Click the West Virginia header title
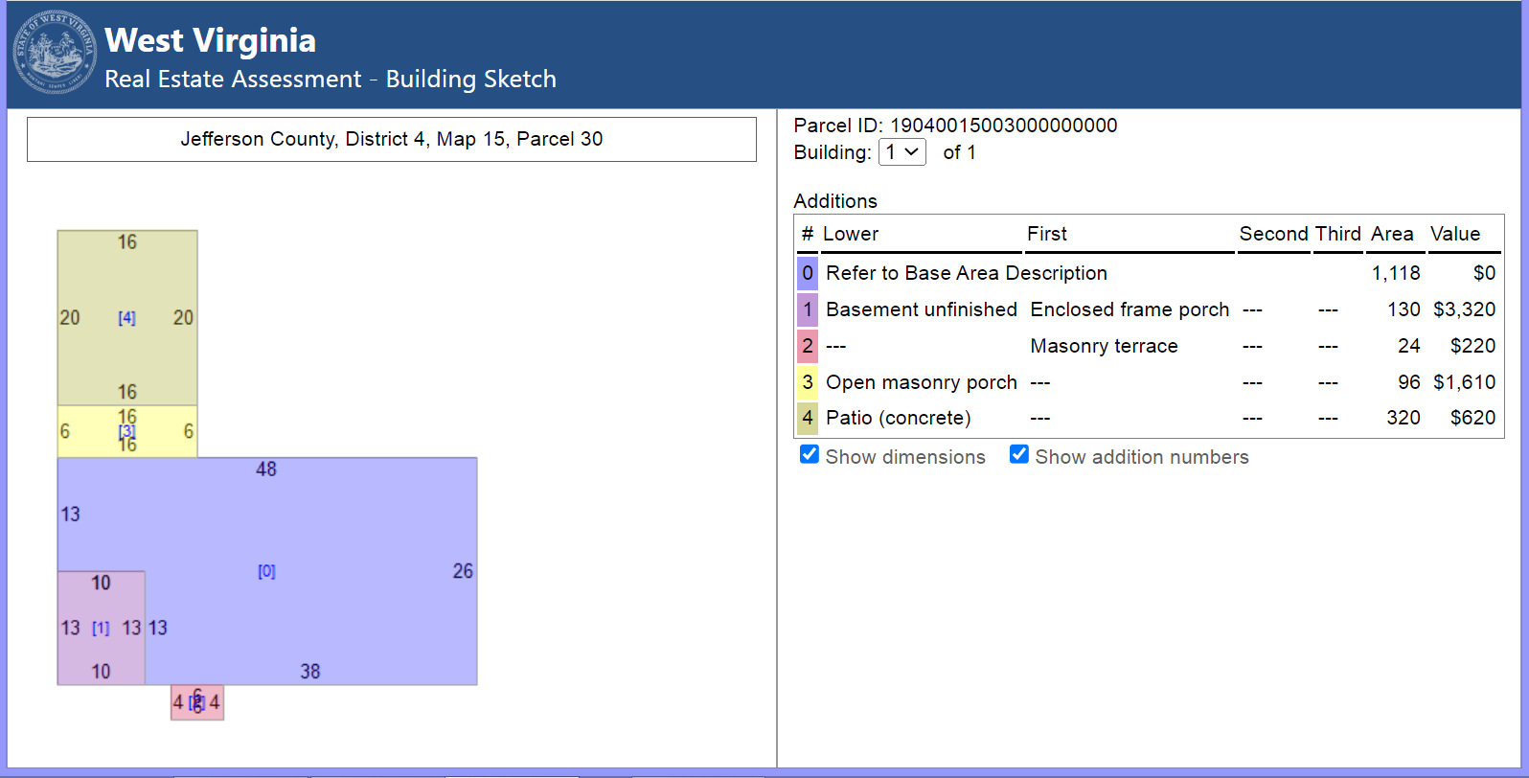The image size is (1529, 778). pos(210,40)
